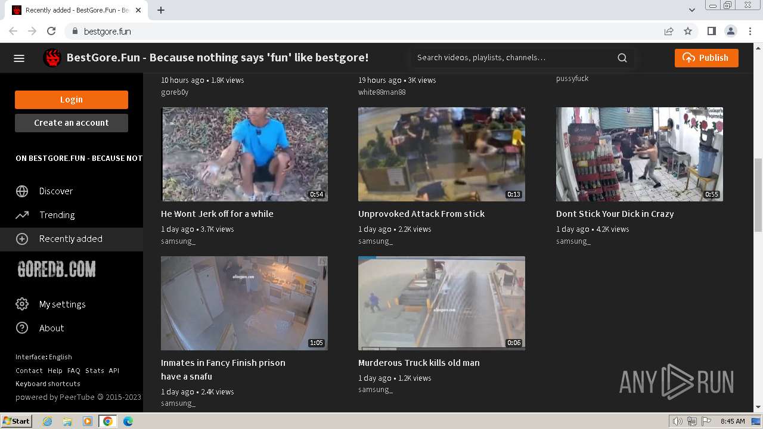Open the Stats footer link
Screen dimensions: 763x429
click(95, 371)
